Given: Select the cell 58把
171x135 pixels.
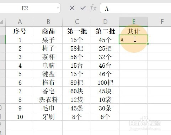Looking at the screenshot, I should (x=77, y=48).
